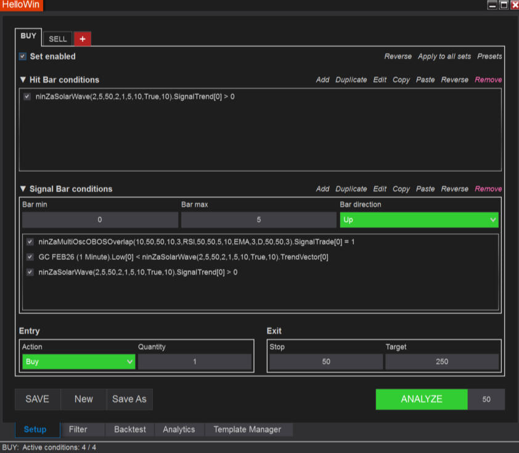Go to the Template Manager tab

pyautogui.click(x=247, y=430)
